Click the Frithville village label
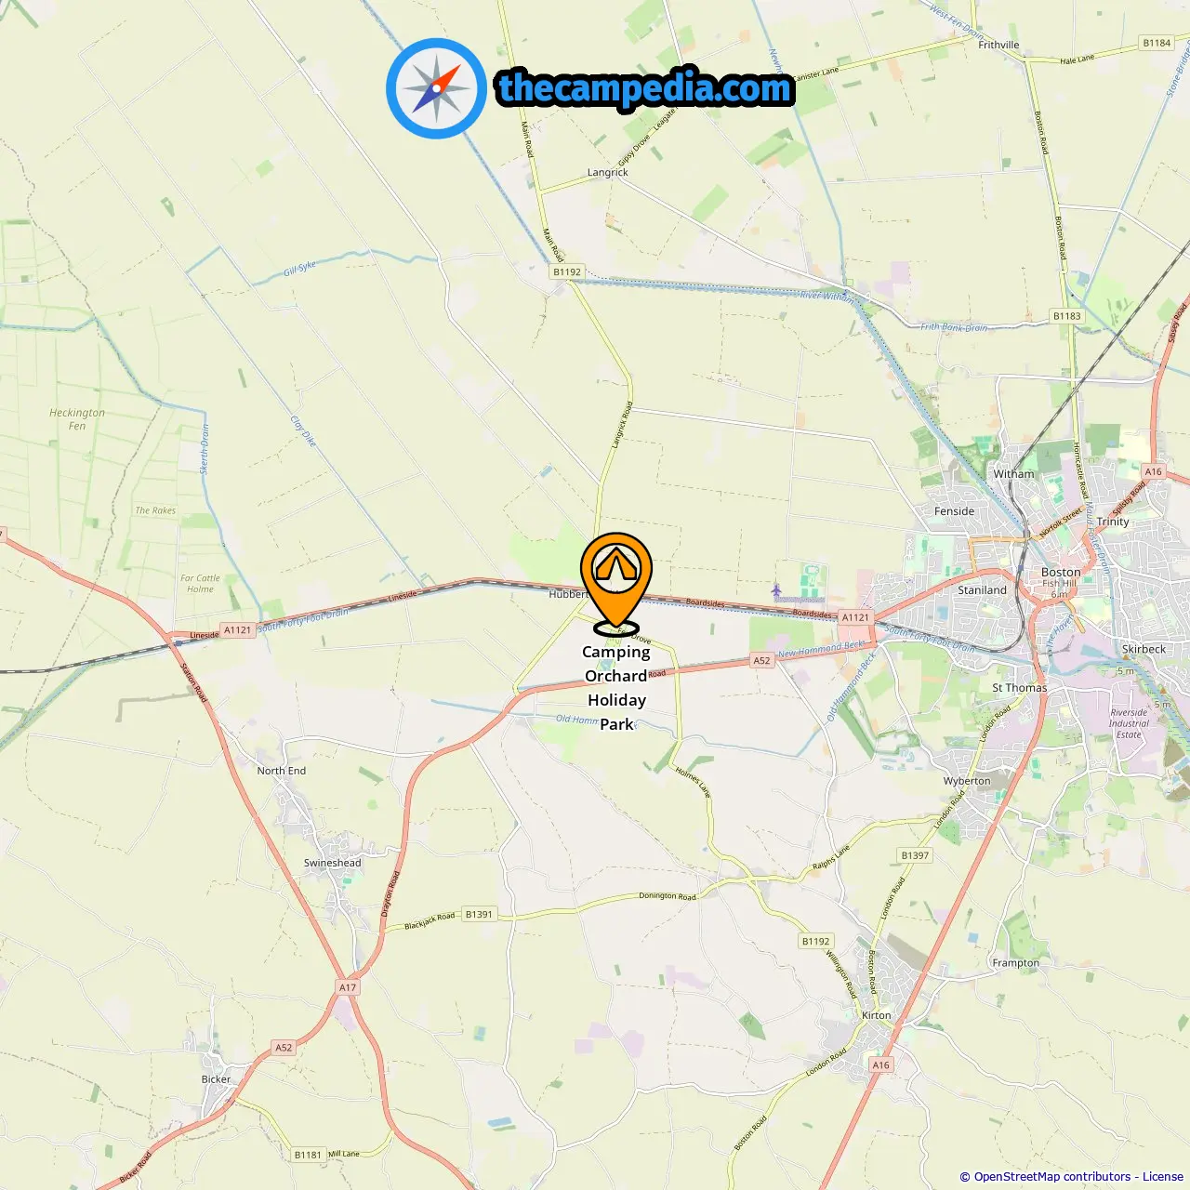The image size is (1190, 1190). click(x=998, y=45)
